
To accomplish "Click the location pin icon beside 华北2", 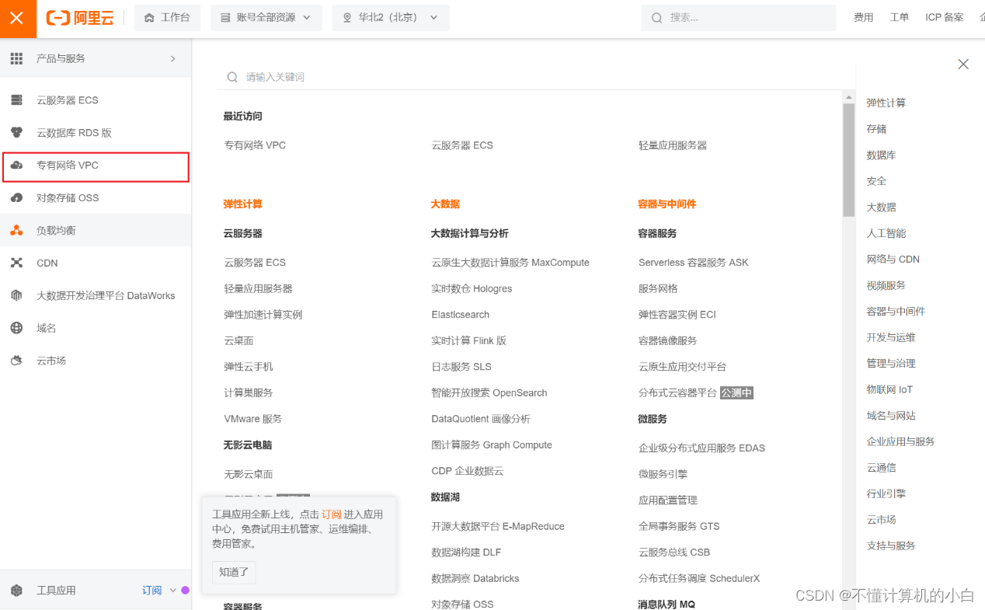I will click(x=347, y=18).
